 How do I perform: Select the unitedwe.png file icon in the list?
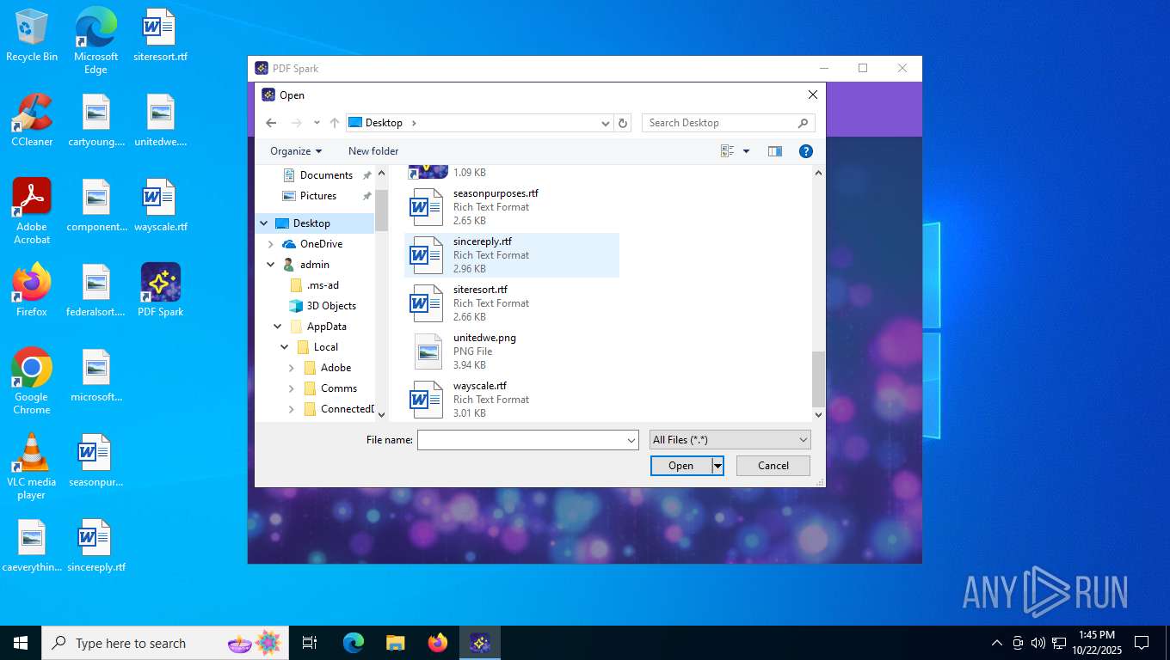427,351
